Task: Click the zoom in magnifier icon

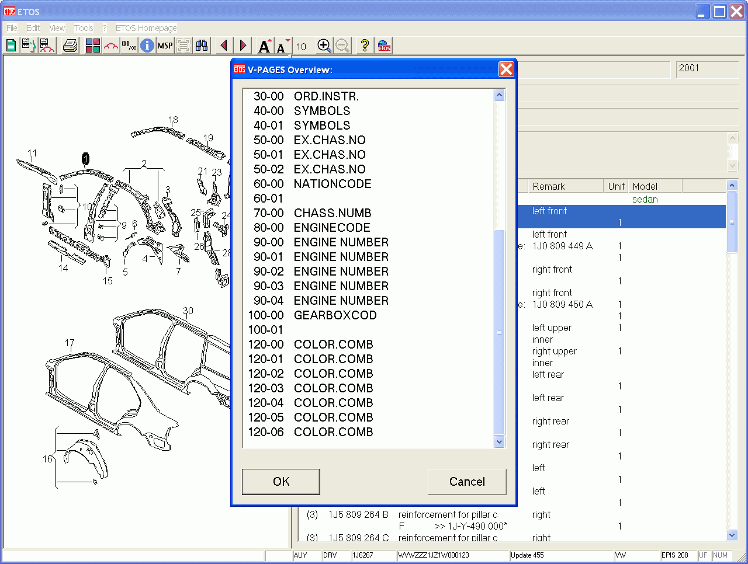Action: click(324, 46)
